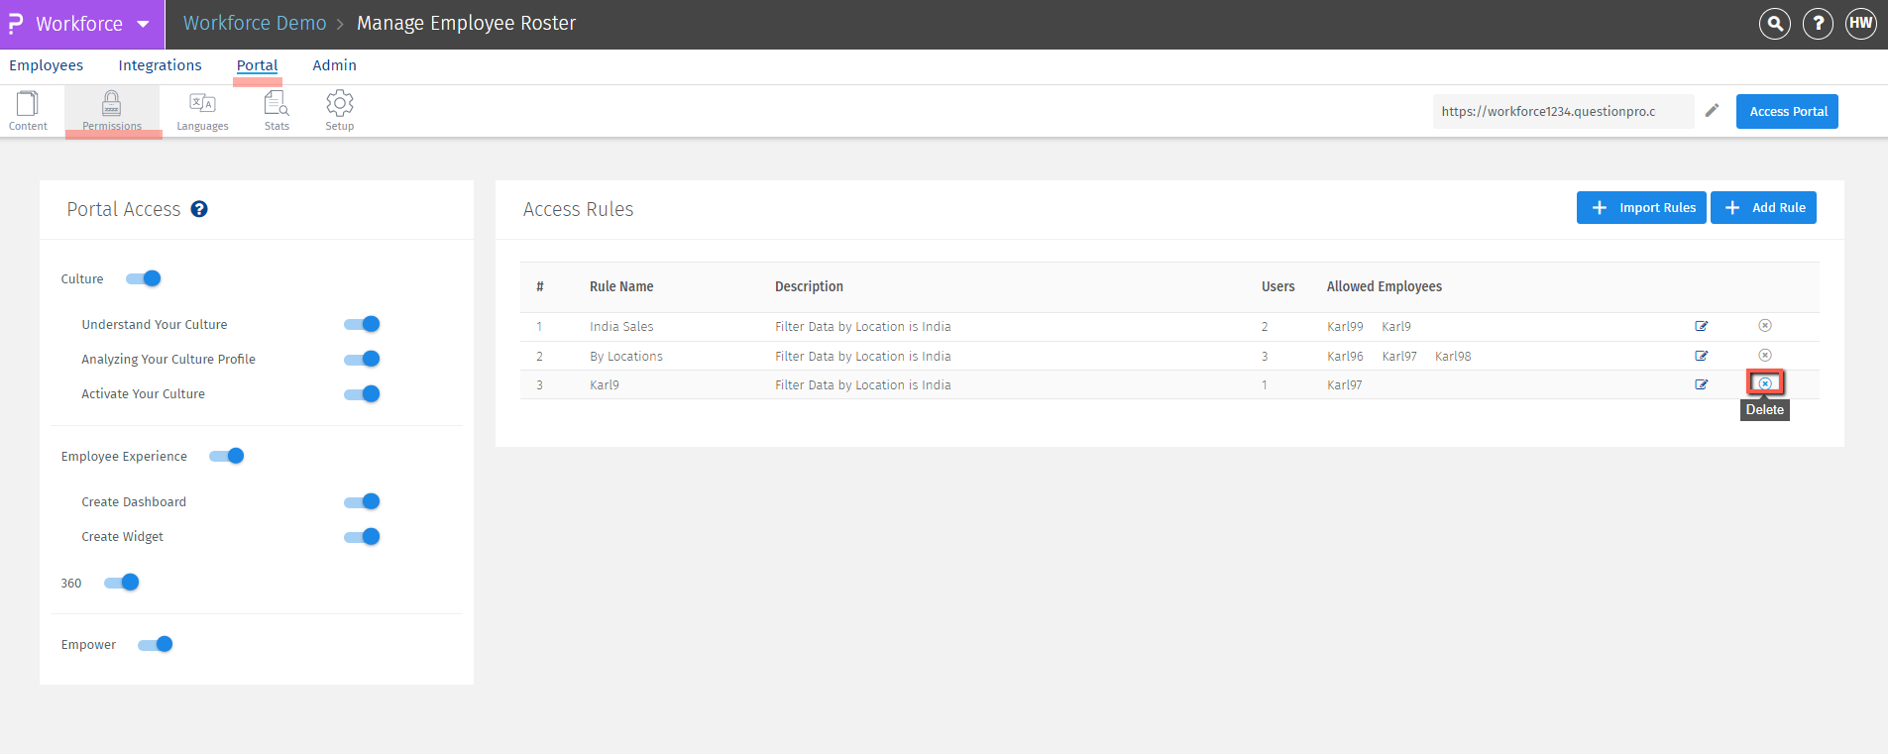Click the search magnifier icon
The height and width of the screenshot is (754, 1888).
click(1774, 24)
